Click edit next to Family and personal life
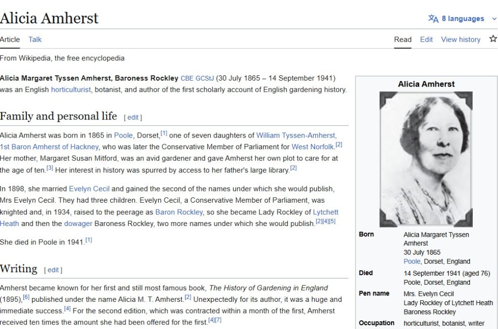Screen dimensions: 498x329 point(133,117)
